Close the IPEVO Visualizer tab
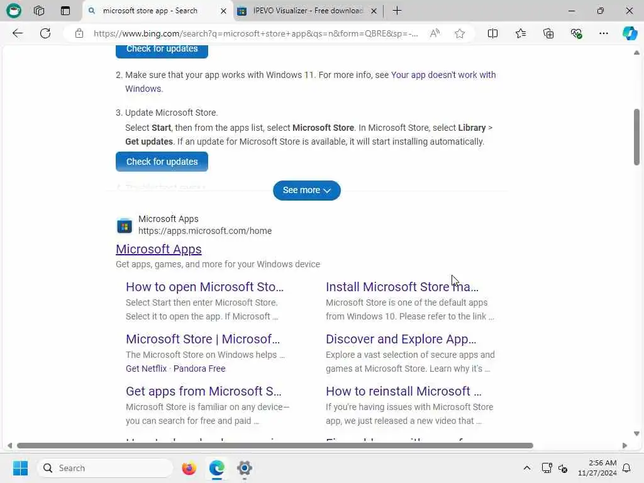This screenshot has height=483, width=644. 374,11
